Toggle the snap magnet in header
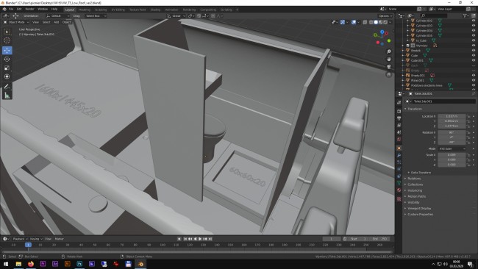478x269 pixels. pyautogui.click(x=199, y=16)
